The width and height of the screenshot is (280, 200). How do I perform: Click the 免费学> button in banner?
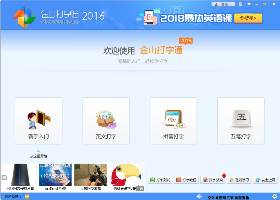(x=248, y=18)
